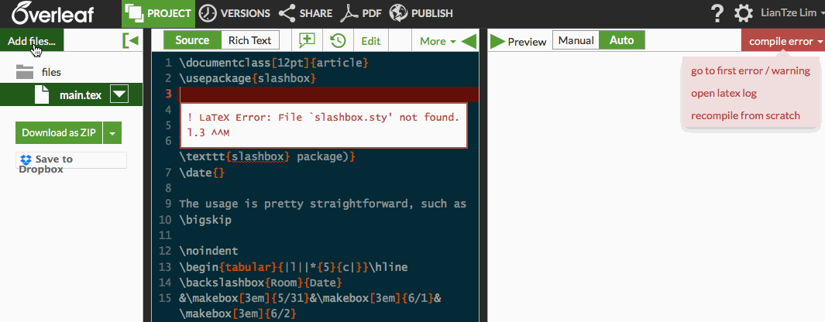Open the help question mark icon
The height and width of the screenshot is (322, 825).
coord(717,13)
